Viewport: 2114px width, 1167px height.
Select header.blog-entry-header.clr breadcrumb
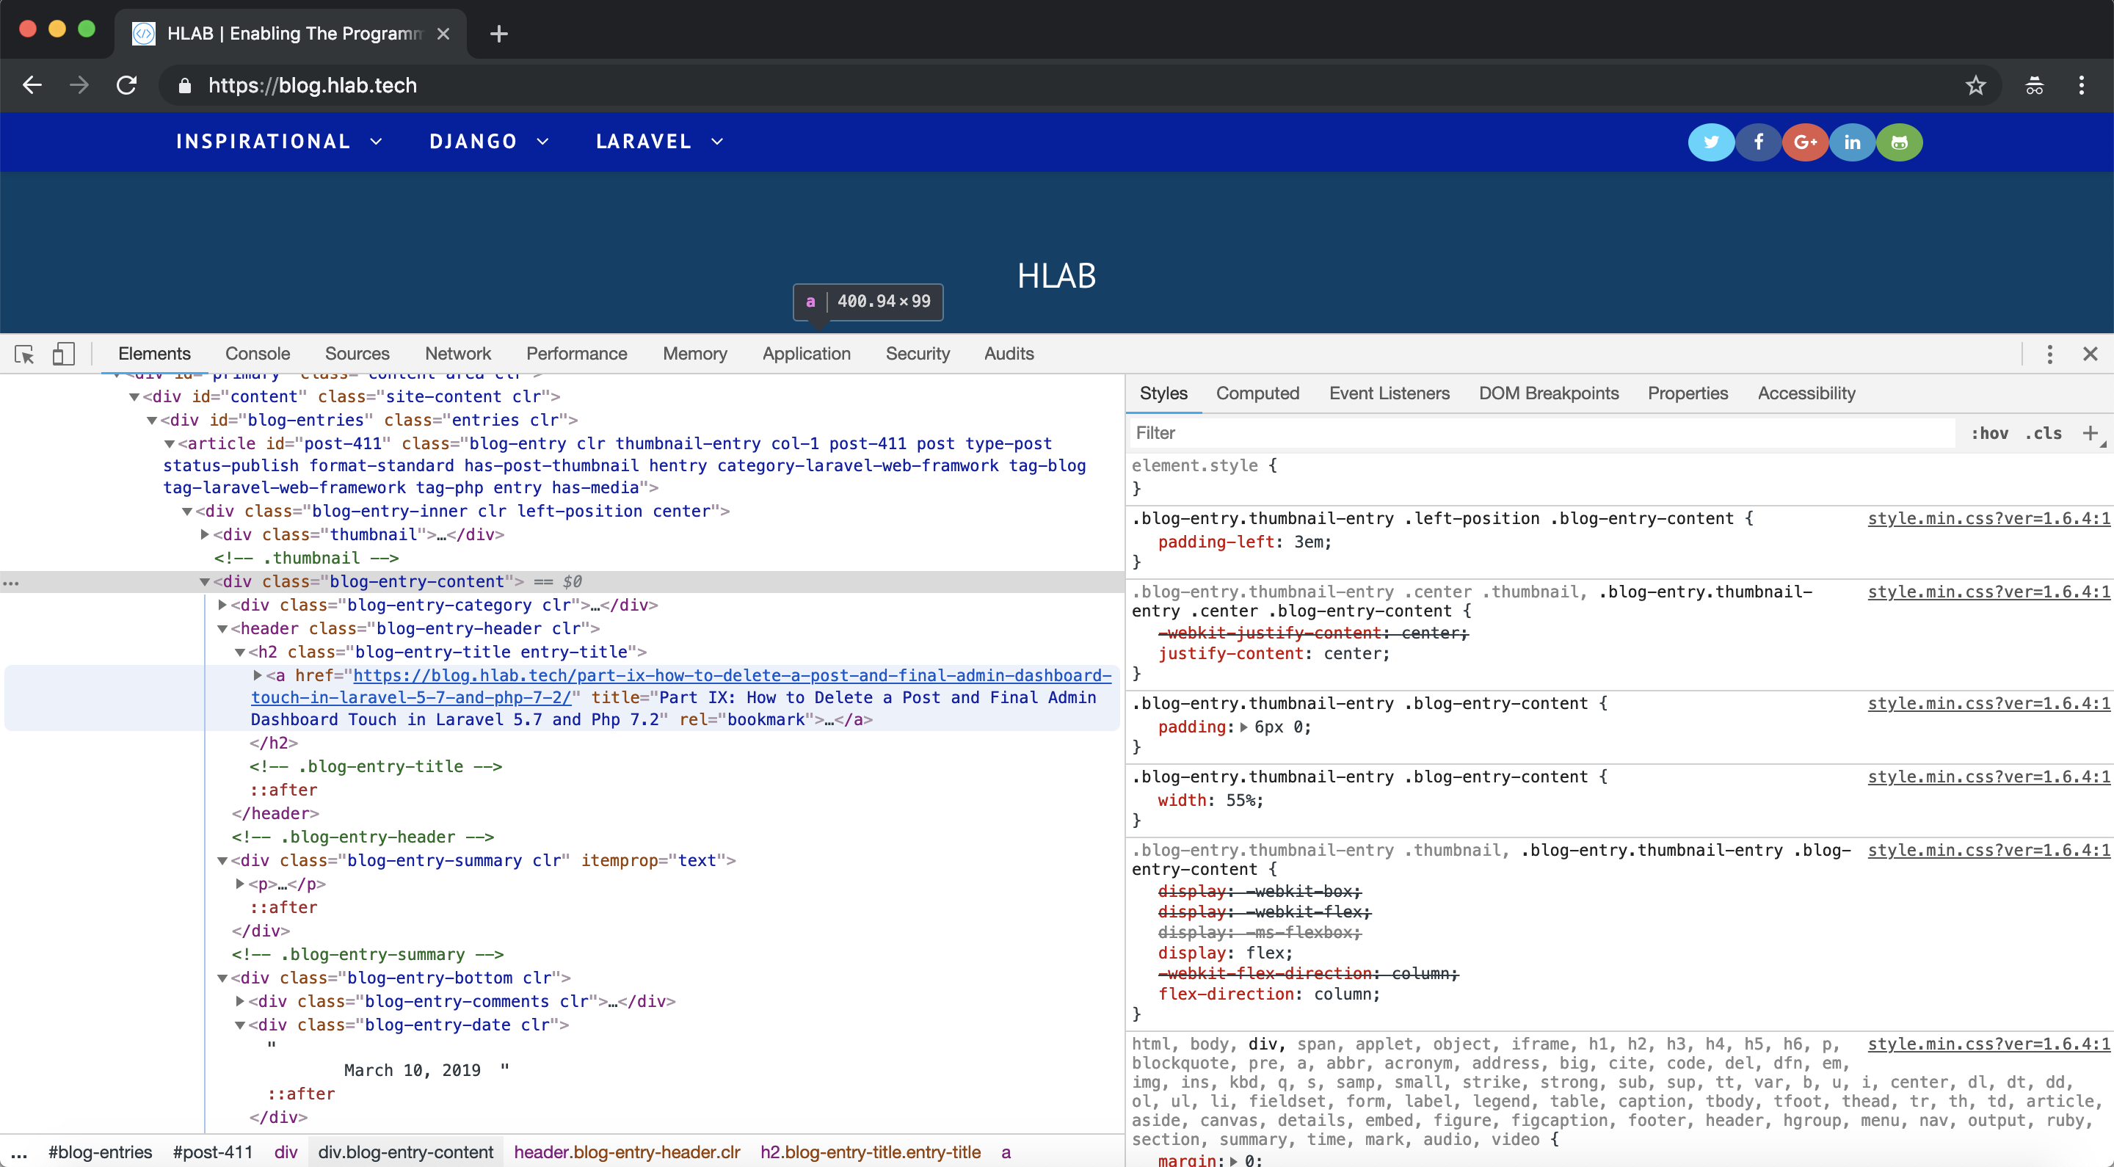(627, 1152)
